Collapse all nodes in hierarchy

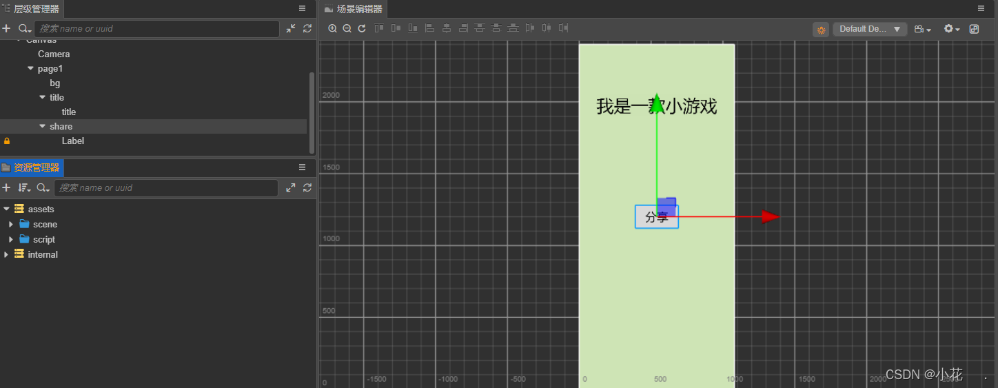tap(291, 28)
